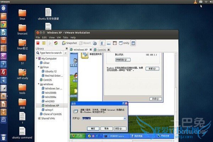Select the Windows Server VM entry
The image size is (213, 142).
click(x=52, y=88)
